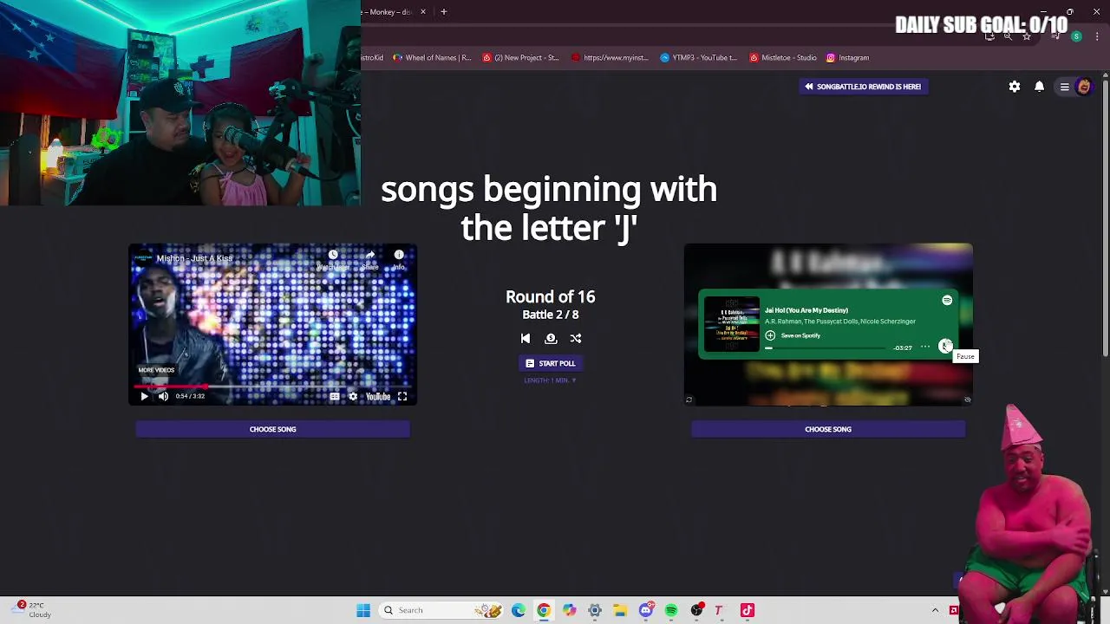Open the myinst bookmark
The image size is (1110, 624).
(610, 58)
